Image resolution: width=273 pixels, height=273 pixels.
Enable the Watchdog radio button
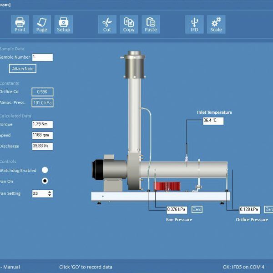(45, 170)
